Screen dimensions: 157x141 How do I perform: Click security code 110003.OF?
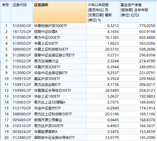22,102
